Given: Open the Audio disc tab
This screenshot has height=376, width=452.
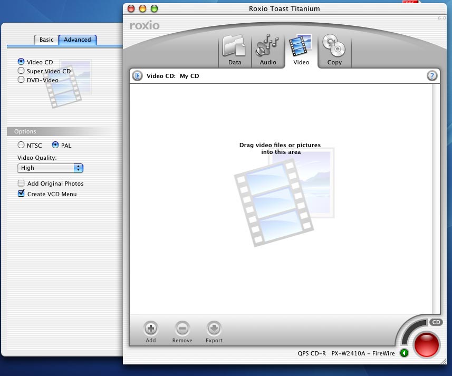Looking at the screenshot, I should coord(268,51).
